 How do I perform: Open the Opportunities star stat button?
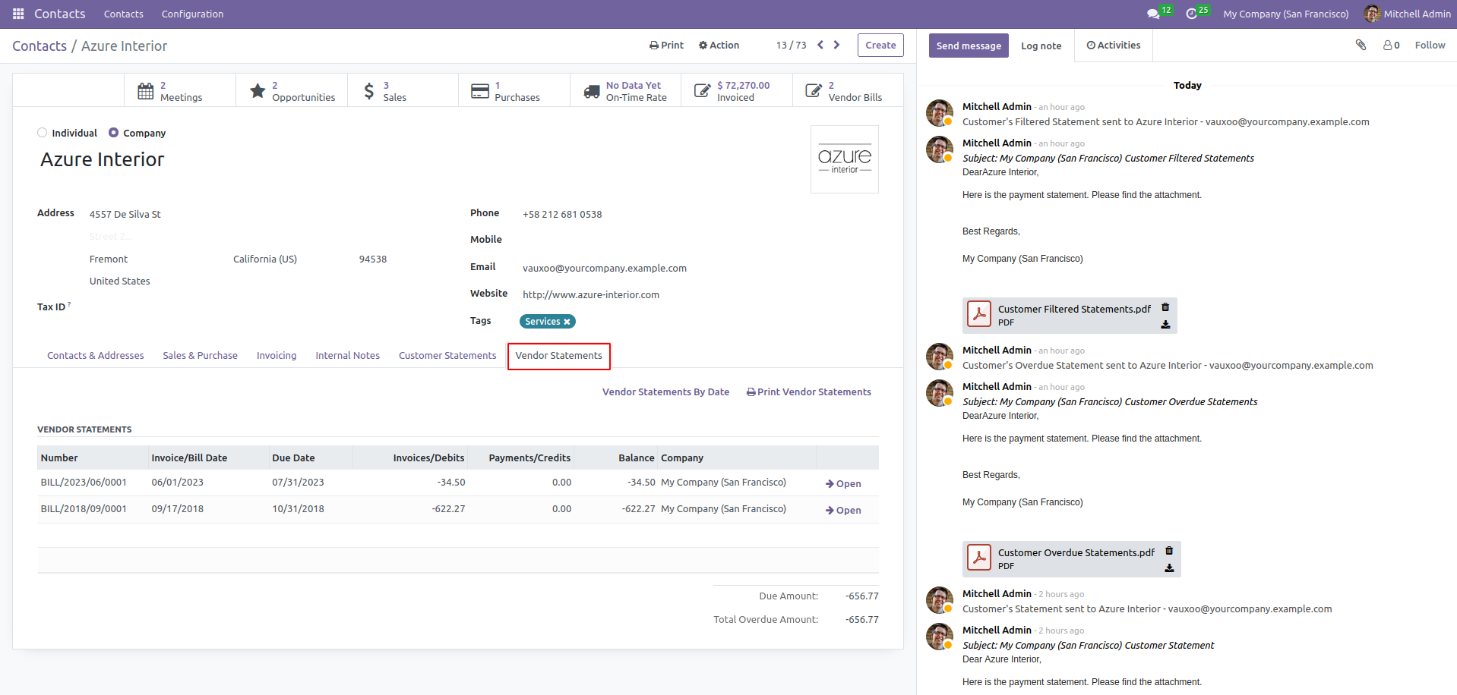[292, 91]
